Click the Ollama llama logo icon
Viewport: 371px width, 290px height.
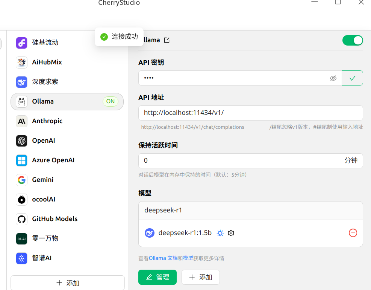[x=21, y=102]
